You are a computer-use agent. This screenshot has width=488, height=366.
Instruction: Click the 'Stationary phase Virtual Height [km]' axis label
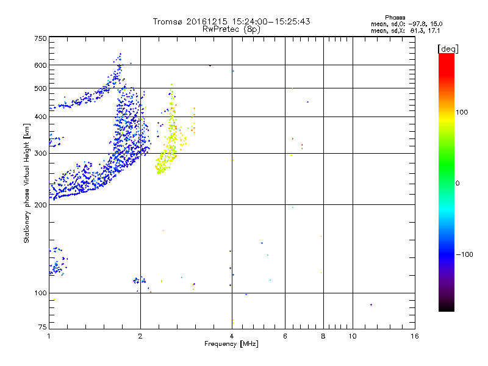pyautogui.click(x=27, y=184)
